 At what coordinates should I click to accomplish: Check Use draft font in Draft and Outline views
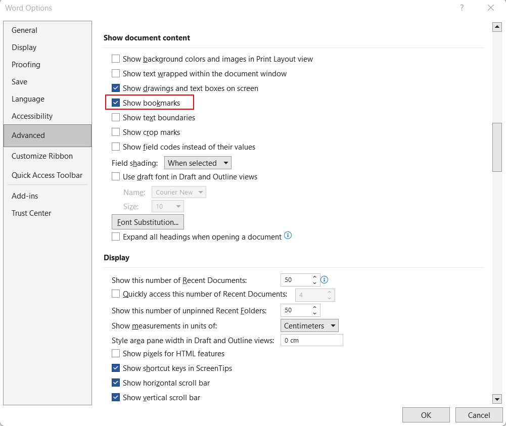116,177
